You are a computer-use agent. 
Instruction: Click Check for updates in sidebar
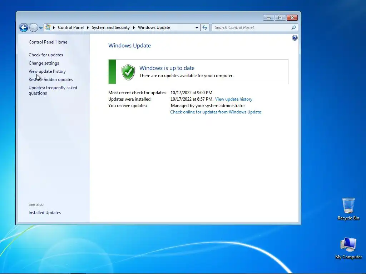coord(46,55)
